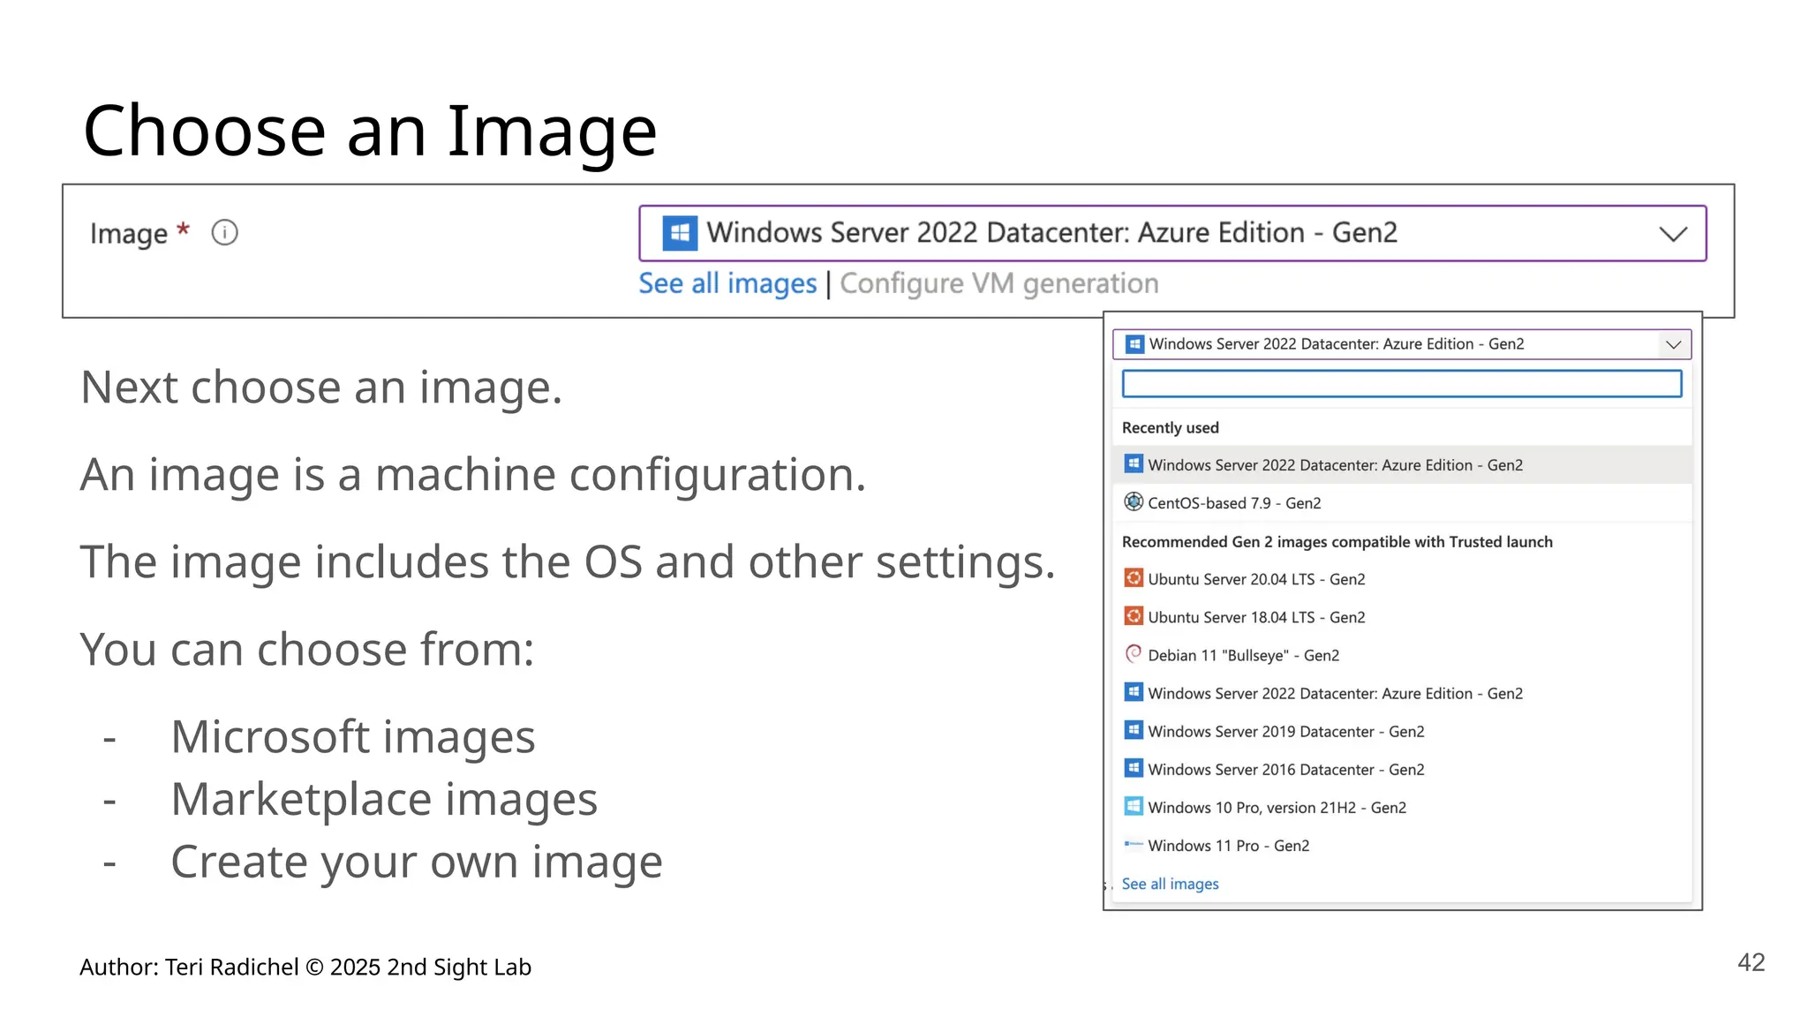Viewport: 1808px width, 1017px height.
Task: Click Windows icon beside recently used Server 2022
Action: (x=1134, y=463)
